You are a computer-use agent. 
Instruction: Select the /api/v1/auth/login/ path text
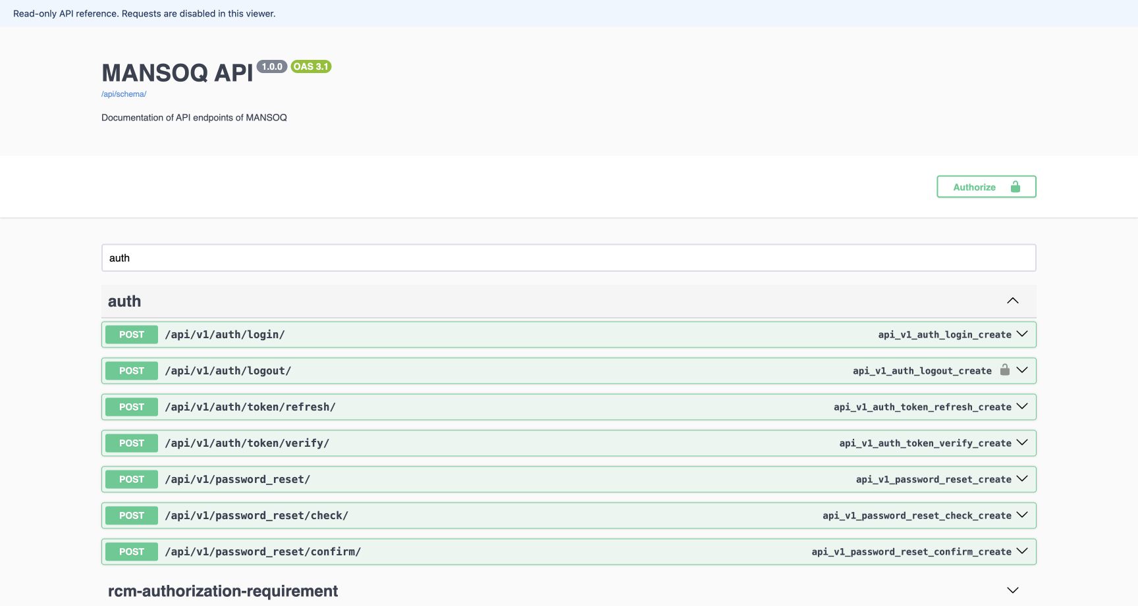[225, 334]
